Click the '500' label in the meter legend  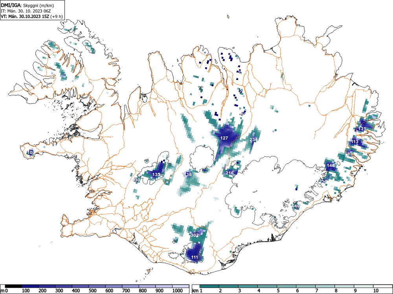92,291
